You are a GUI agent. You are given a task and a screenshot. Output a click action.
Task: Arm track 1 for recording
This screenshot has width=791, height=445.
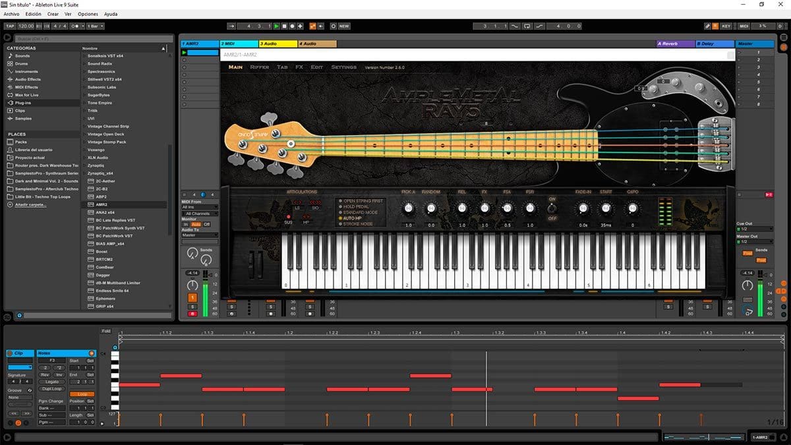(192, 314)
